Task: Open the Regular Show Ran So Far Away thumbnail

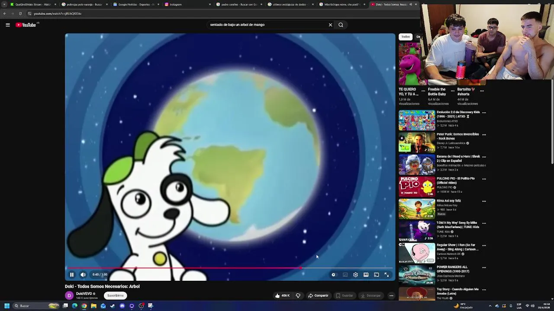Action: coord(417,253)
